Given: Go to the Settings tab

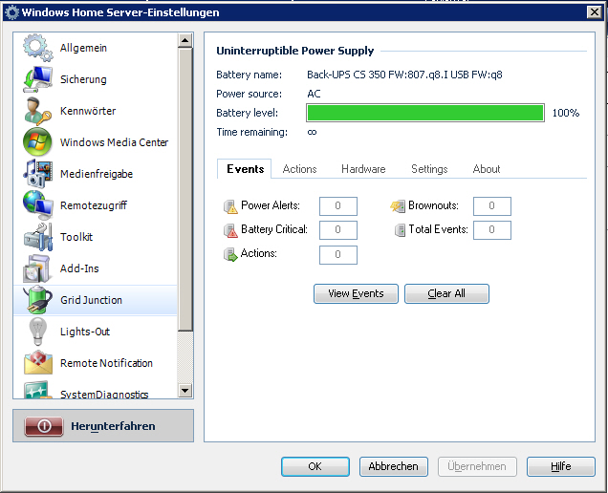Looking at the screenshot, I should click(x=429, y=169).
